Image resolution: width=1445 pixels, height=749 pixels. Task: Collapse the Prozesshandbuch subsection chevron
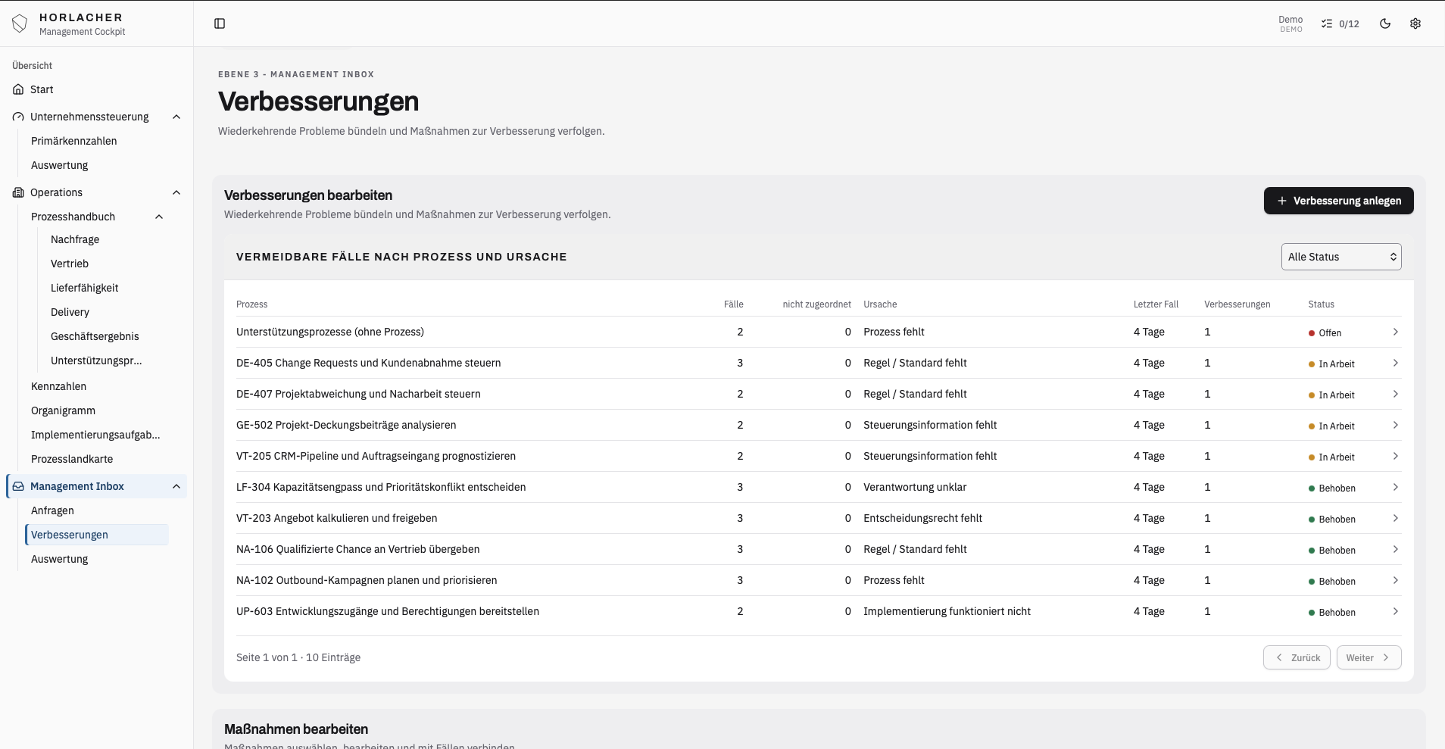(x=159, y=217)
